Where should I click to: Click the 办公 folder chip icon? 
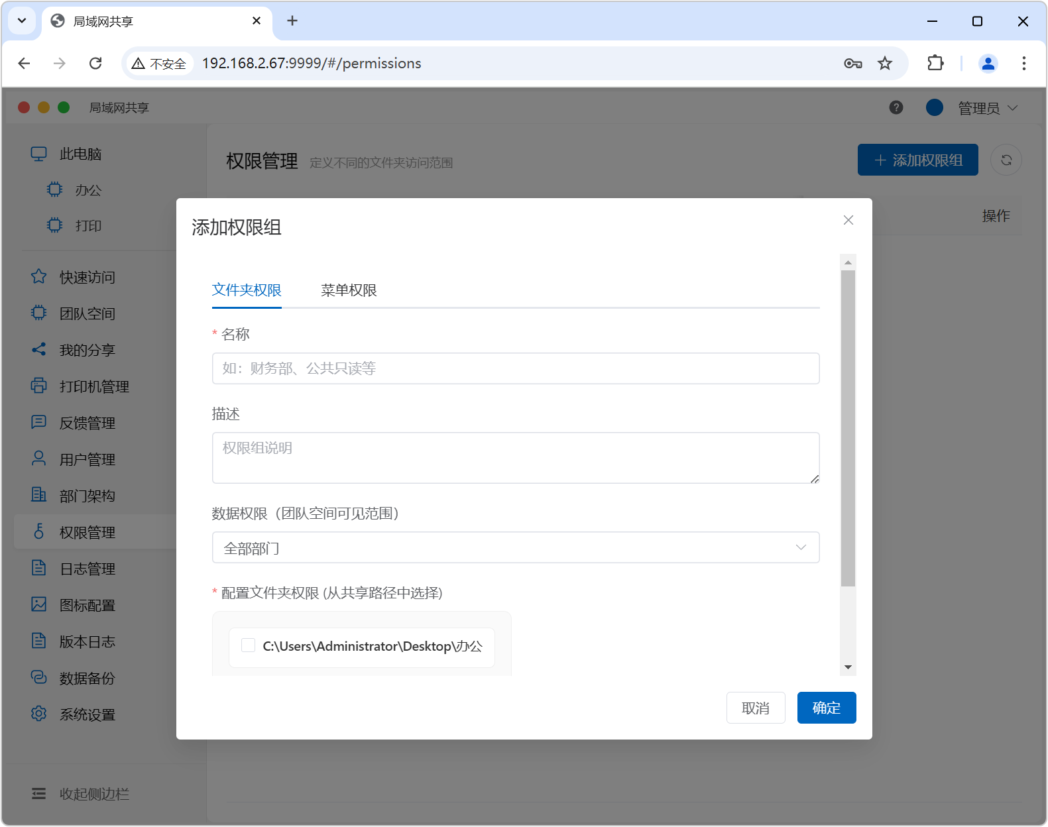coord(55,190)
